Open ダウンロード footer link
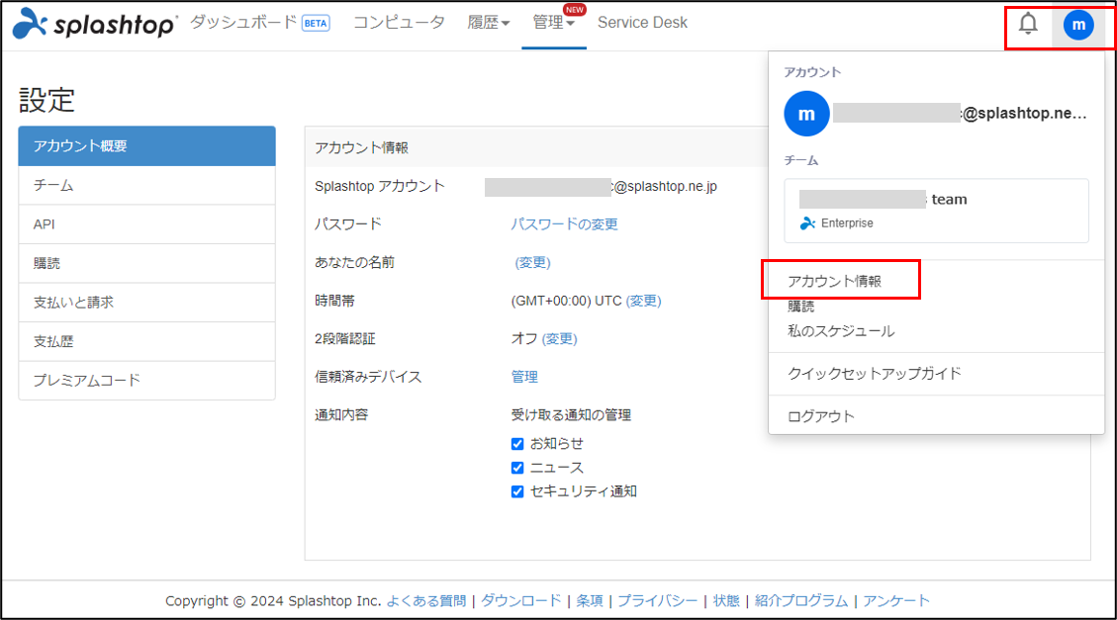Screen dimensions: 1117x620 tap(520, 601)
